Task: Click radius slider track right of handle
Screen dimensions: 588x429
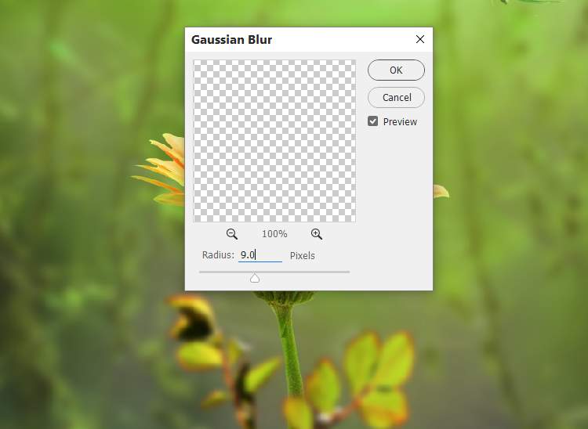Action: point(303,272)
